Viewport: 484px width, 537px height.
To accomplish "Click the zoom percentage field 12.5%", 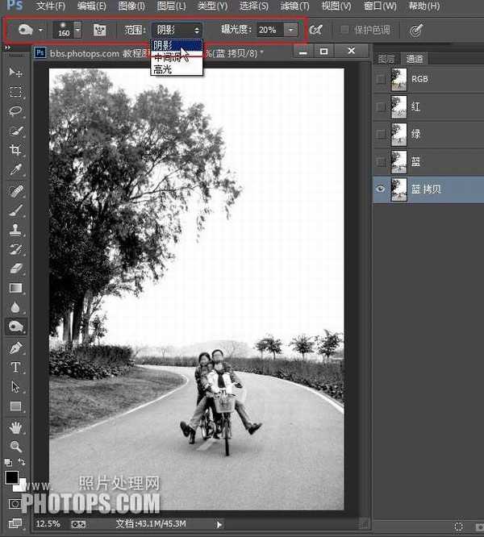I will click(x=50, y=524).
